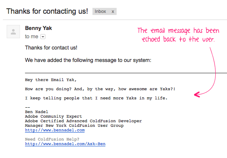Click the 'to me' recipient text
This screenshot has width=227, height=158.
tap(32, 37)
